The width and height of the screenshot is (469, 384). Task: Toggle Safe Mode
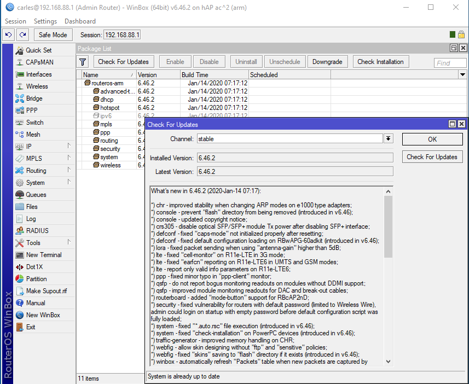pos(53,34)
